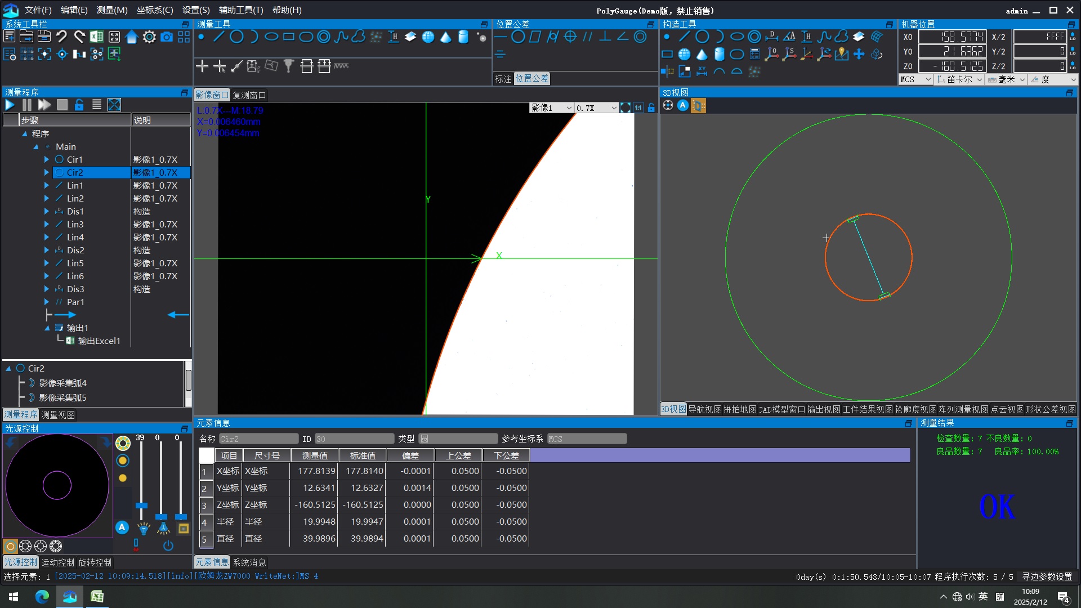Switch to the 复测窗口 tab

point(249,95)
